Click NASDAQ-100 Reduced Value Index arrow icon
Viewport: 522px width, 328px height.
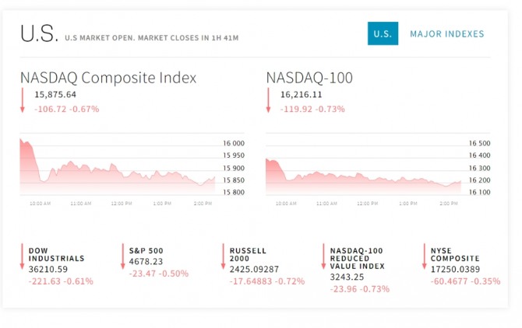point(323,257)
